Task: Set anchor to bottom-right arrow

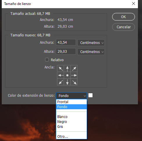Action: click(74, 82)
